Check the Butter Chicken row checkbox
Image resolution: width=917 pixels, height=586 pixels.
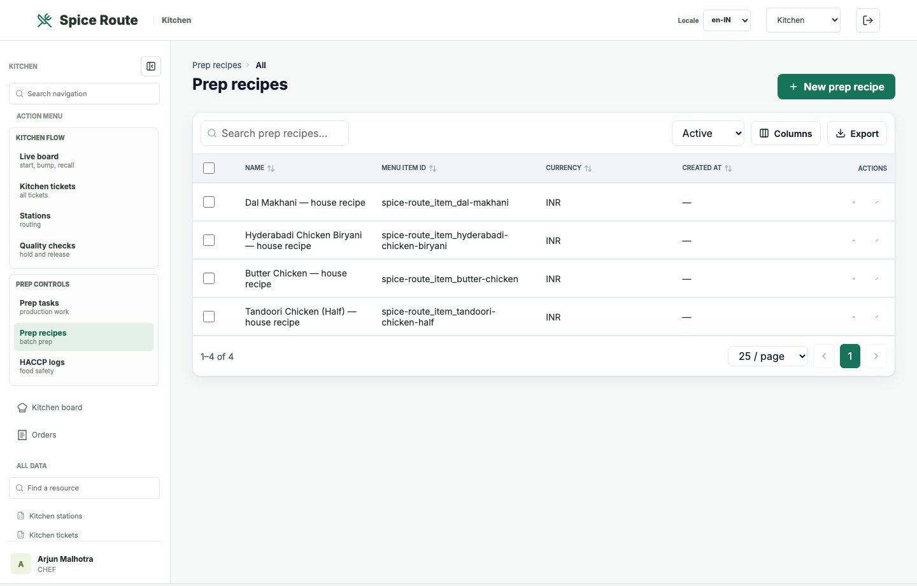click(x=209, y=278)
